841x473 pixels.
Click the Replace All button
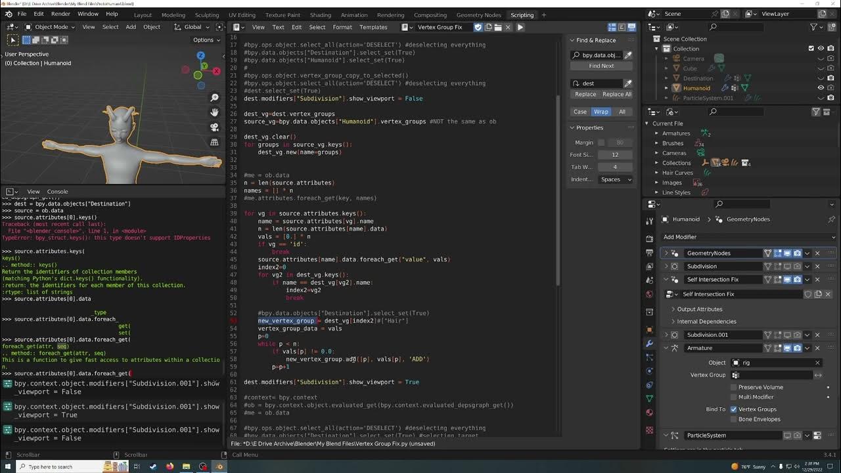pyautogui.click(x=617, y=94)
